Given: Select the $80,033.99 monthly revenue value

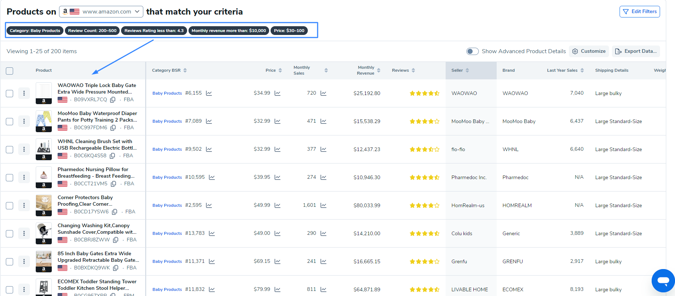Looking at the screenshot, I should pyautogui.click(x=367, y=205).
